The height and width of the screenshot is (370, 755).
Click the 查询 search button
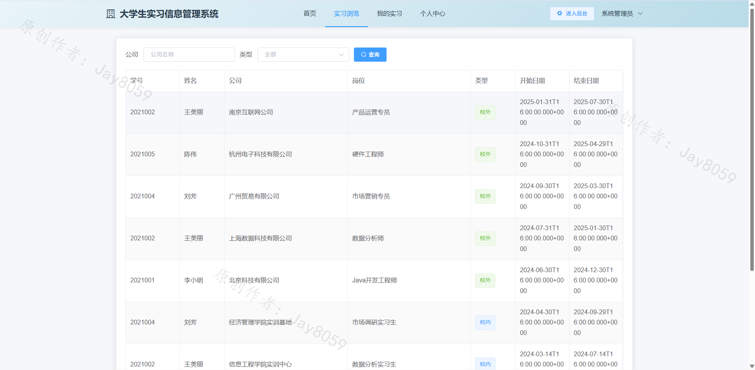pyautogui.click(x=370, y=55)
